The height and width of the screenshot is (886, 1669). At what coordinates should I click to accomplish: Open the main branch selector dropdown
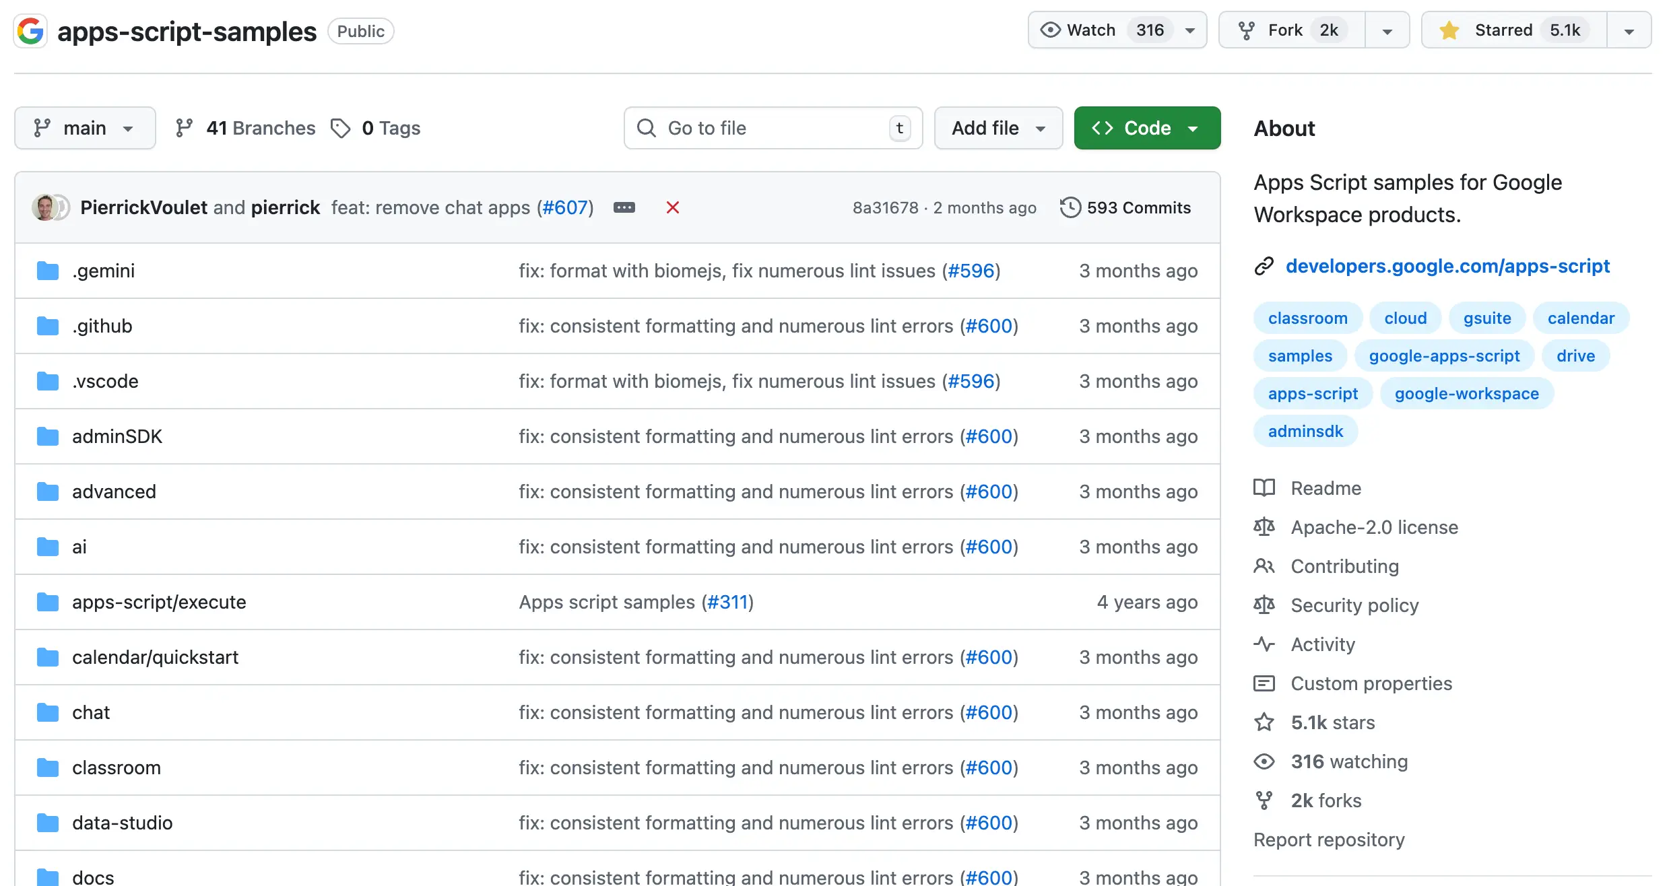click(x=85, y=128)
